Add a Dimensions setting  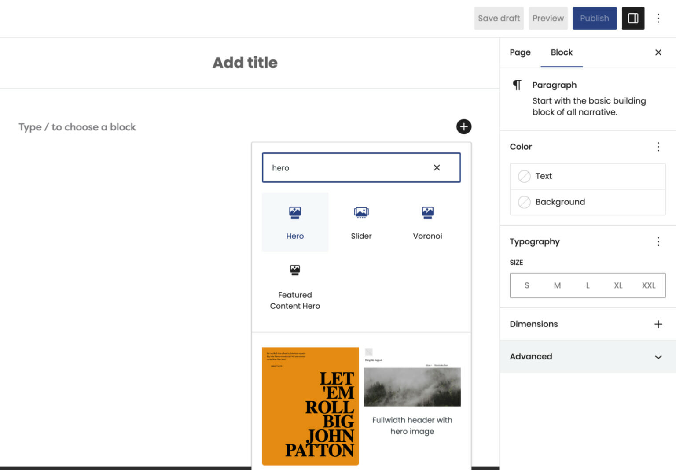tap(658, 324)
